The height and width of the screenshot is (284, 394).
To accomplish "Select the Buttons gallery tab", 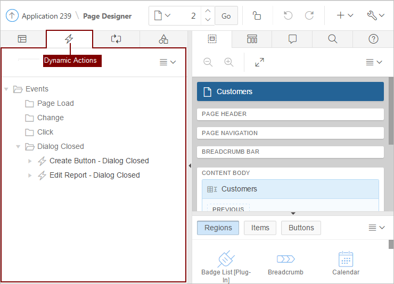I will point(301,228).
